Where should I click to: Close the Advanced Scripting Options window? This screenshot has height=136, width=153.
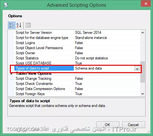[x=146, y=4]
